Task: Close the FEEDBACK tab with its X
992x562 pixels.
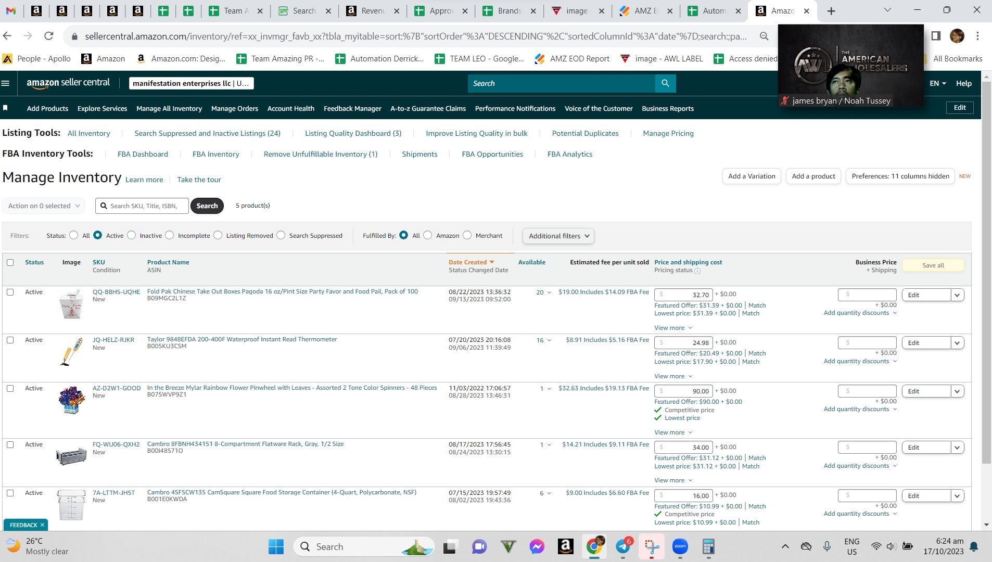Action: coord(42,525)
